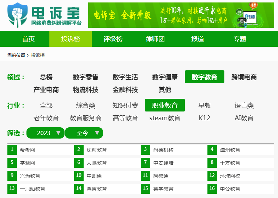Choose the 总榜 domain filter
This screenshot has width=278, height=198.
[x=46, y=77]
